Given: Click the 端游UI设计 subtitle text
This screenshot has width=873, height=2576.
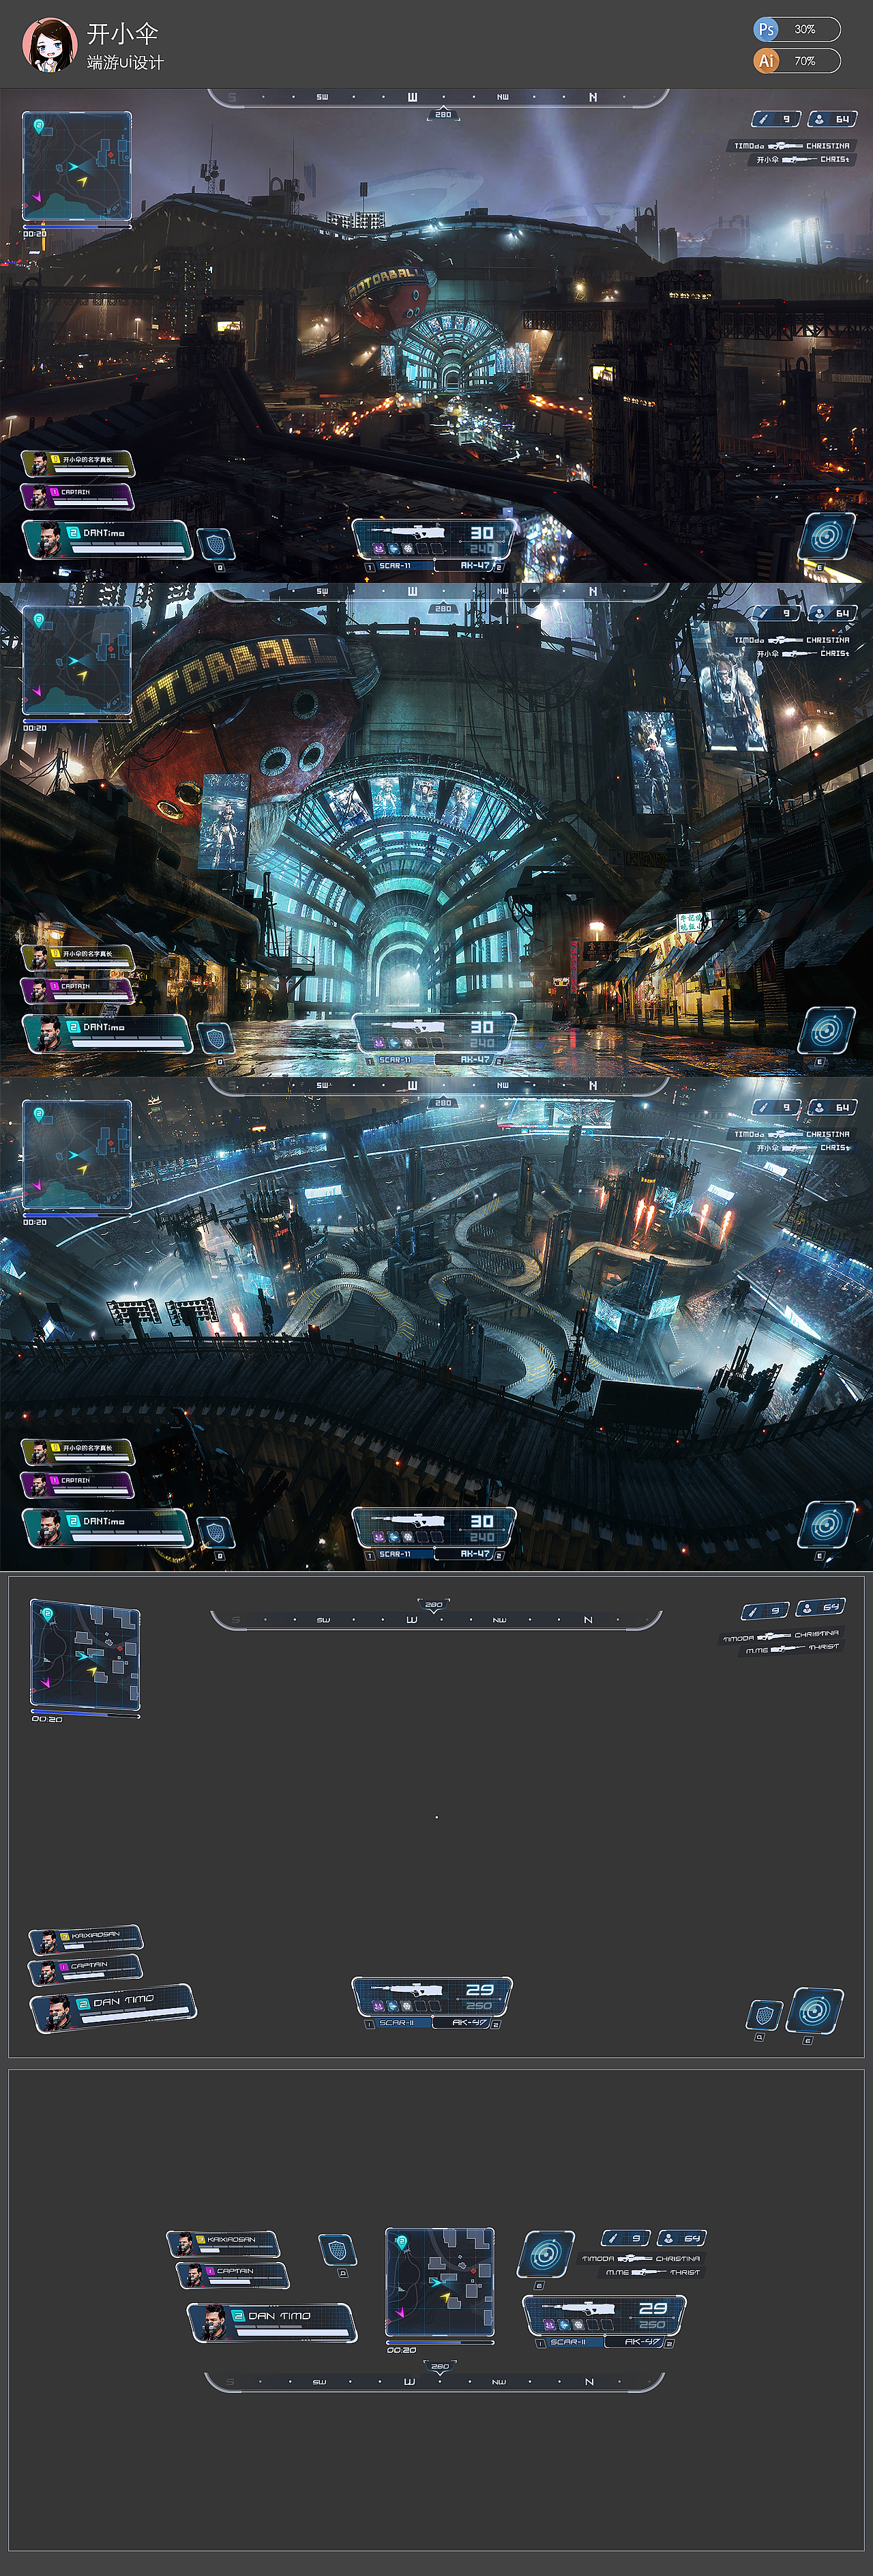Looking at the screenshot, I should click(x=125, y=62).
